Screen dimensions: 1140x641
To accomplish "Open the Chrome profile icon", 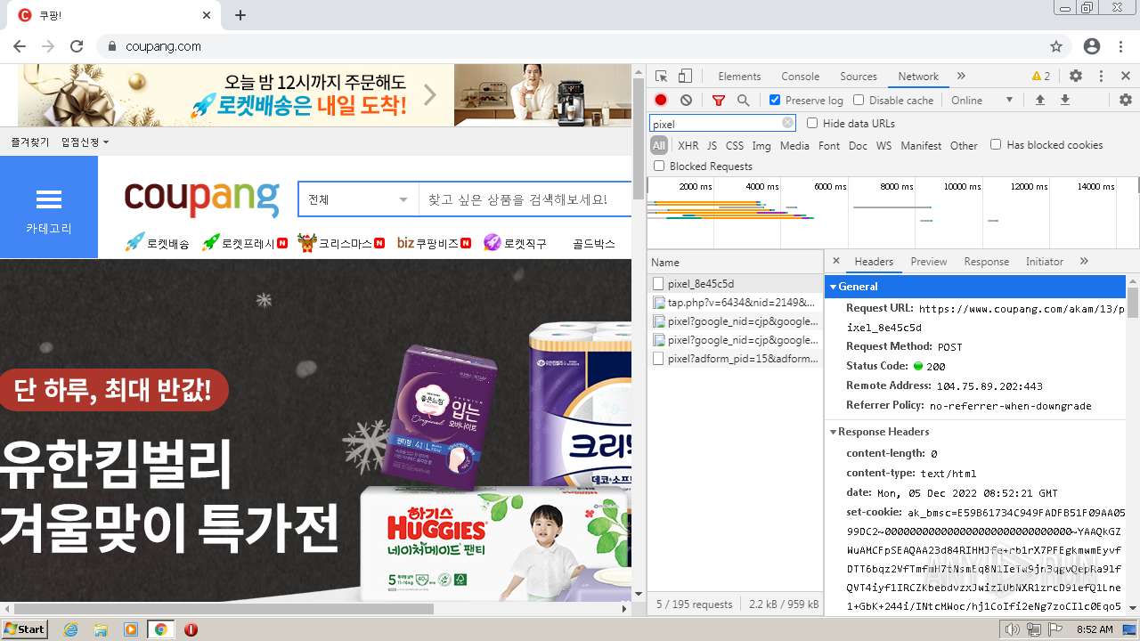I will tap(1092, 46).
